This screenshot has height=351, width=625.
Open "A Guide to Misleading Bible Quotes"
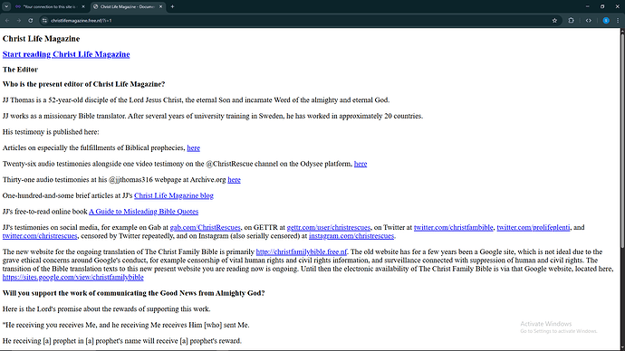click(143, 212)
